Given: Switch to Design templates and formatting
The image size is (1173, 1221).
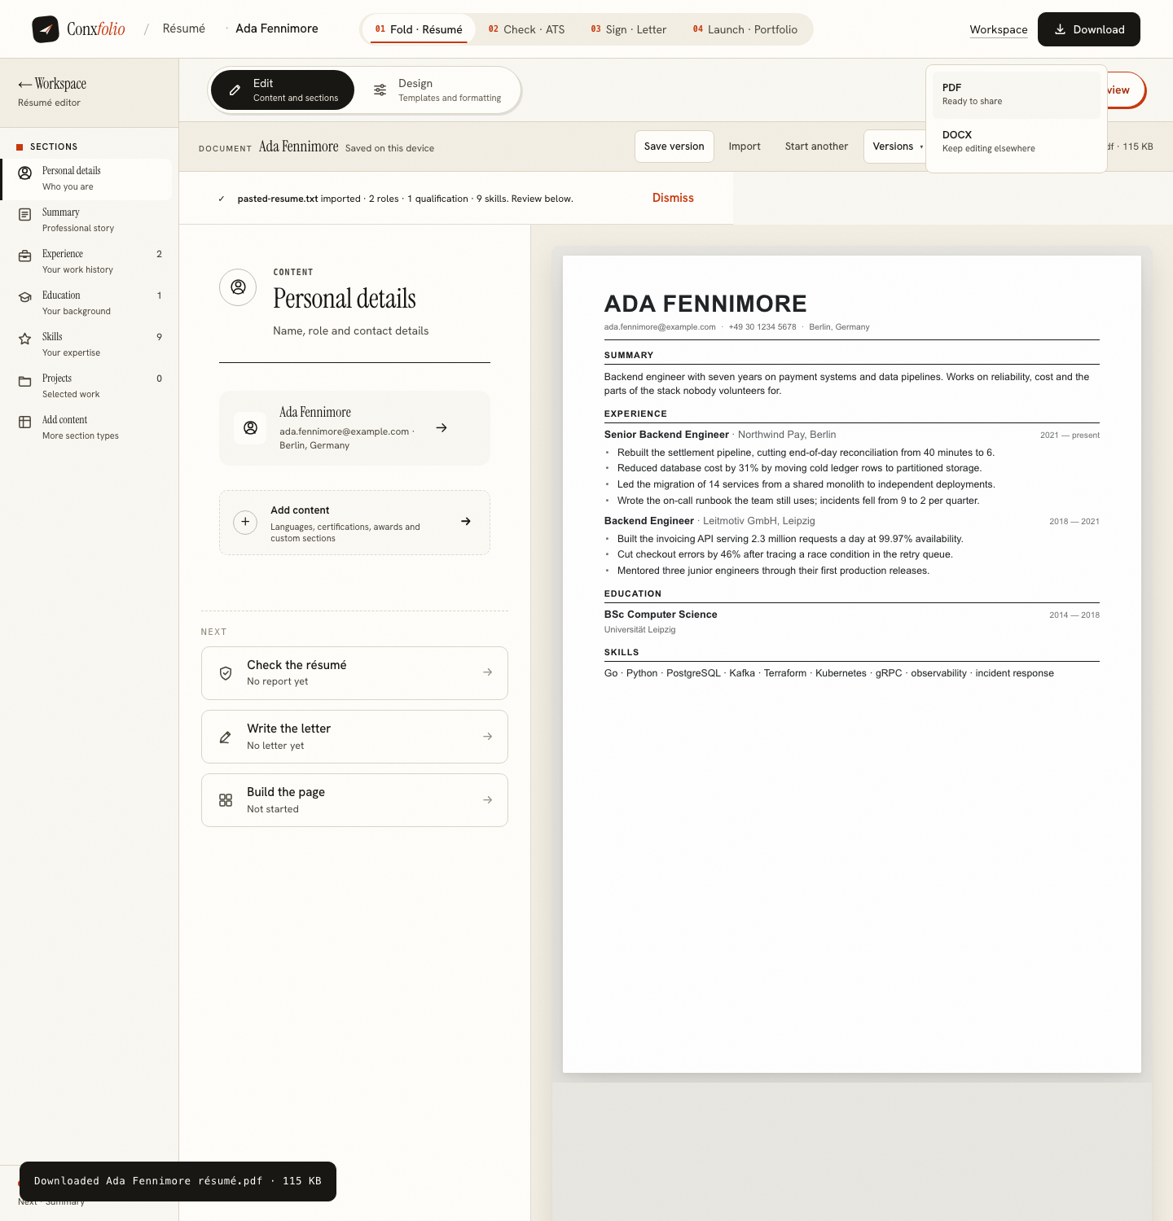Looking at the screenshot, I should coord(437,90).
